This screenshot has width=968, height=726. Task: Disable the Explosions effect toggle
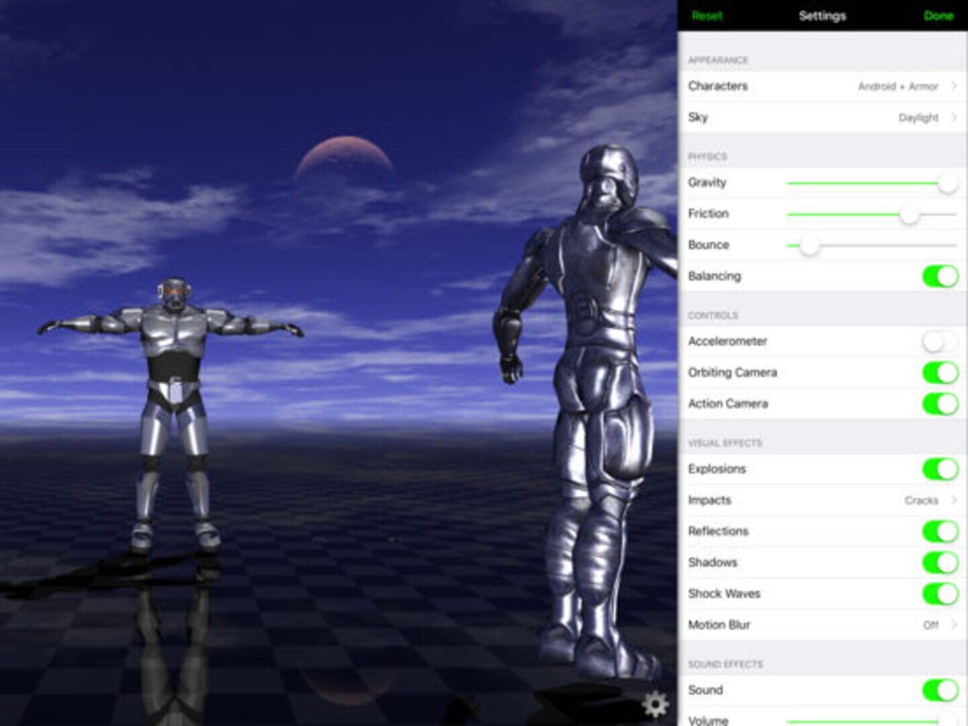[x=940, y=469]
